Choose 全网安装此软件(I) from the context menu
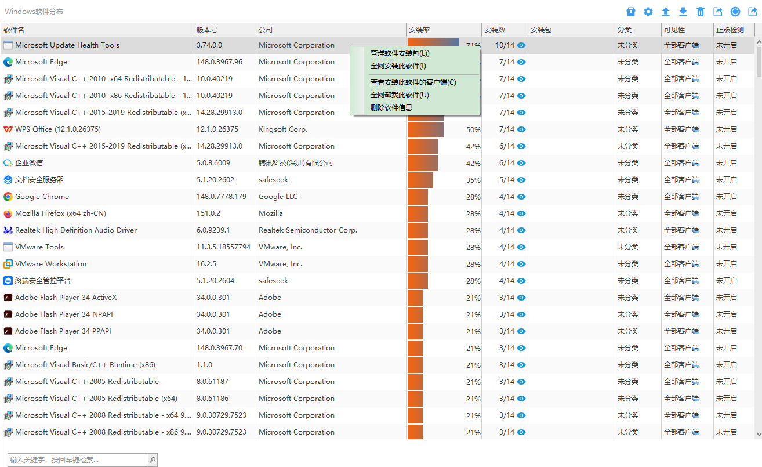Viewport: 762px width, 467px height. click(398, 66)
